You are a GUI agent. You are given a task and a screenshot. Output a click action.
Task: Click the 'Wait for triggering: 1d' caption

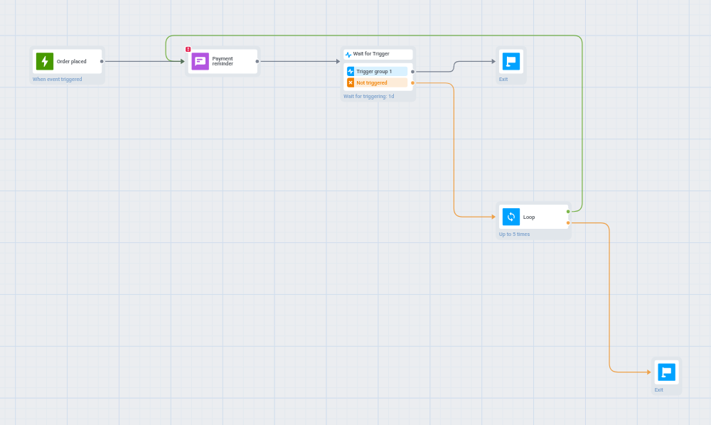368,97
